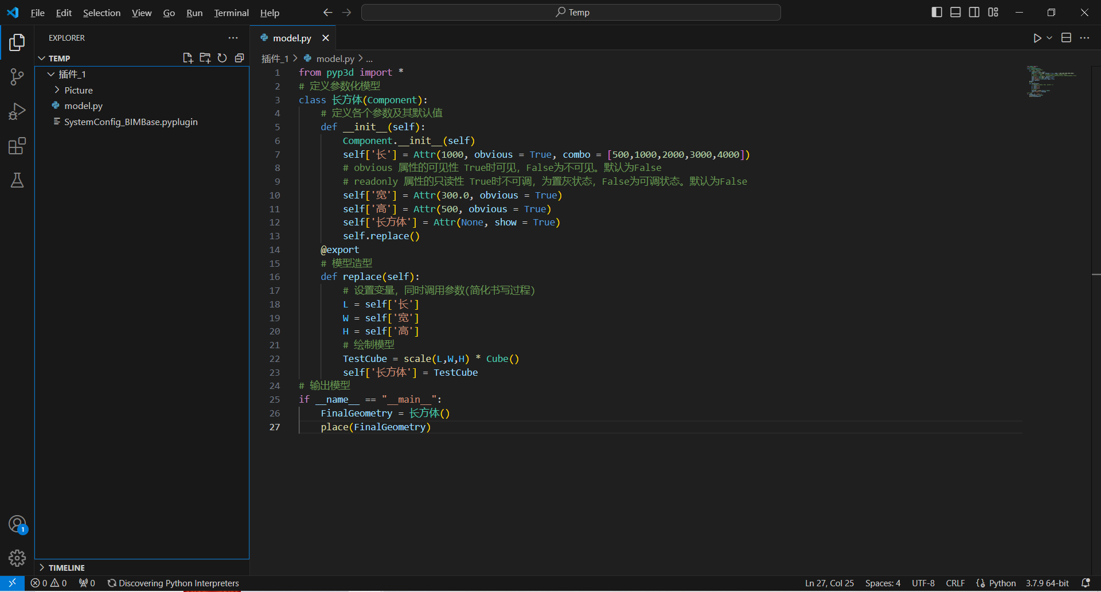Toggle the secondary side bar
Image resolution: width=1101 pixels, height=592 pixels.
[974, 12]
